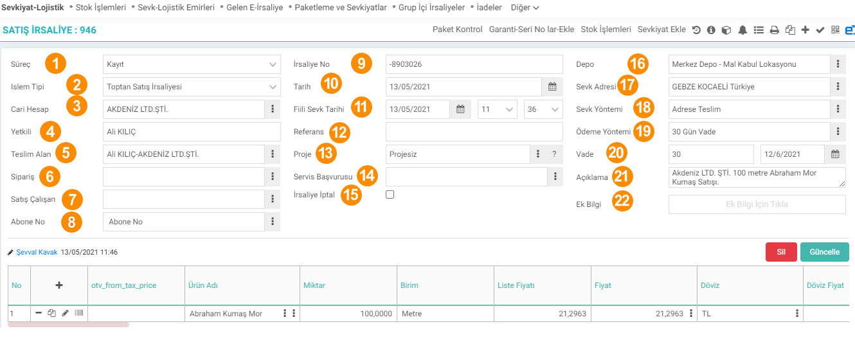This screenshot has width=855, height=342.
Task: Click the Sevkiyat Ekle link
Action: (661, 30)
